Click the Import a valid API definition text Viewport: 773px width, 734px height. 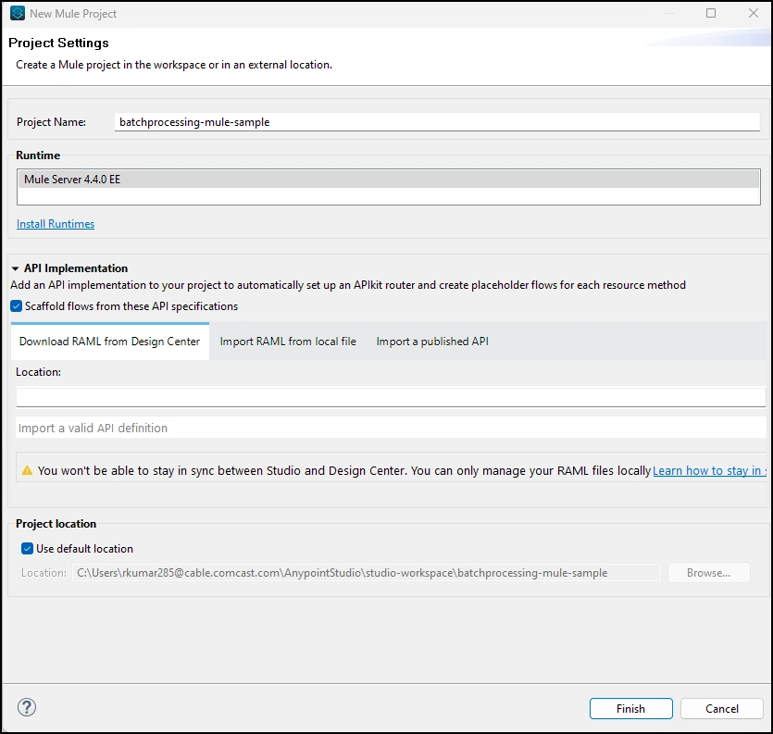(94, 428)
